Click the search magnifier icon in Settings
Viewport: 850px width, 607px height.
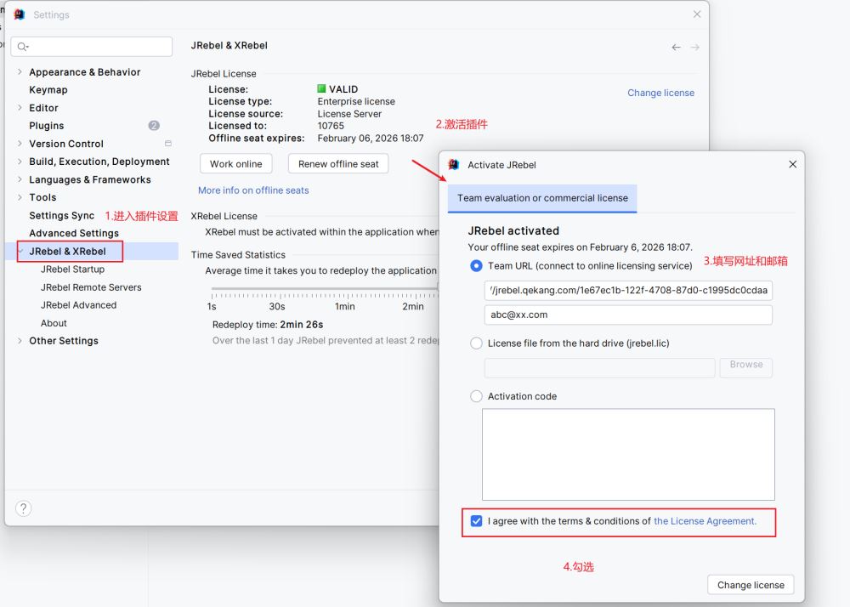pos(22,47)
